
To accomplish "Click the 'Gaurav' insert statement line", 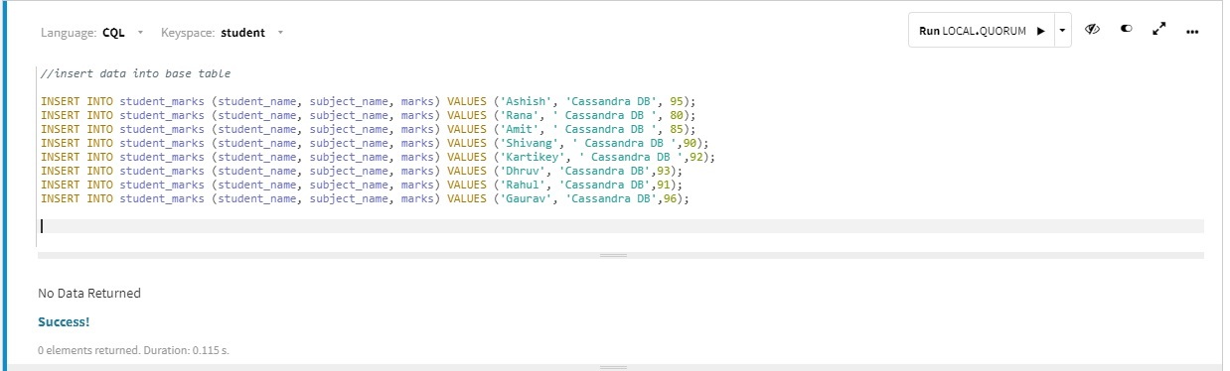I will 365,198.
